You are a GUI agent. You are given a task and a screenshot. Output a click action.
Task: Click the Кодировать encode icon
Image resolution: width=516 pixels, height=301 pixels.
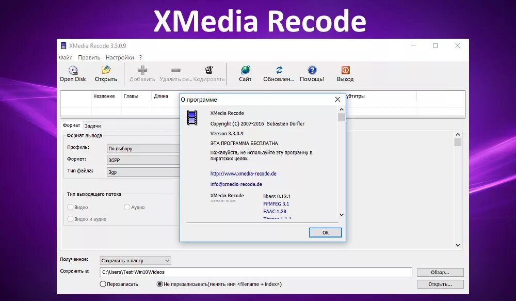209,70
